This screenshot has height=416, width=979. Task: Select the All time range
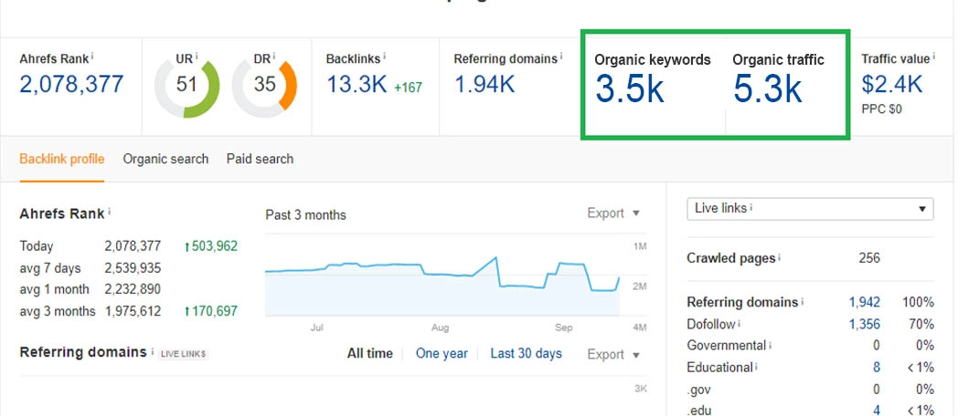[x=369, y=354]
